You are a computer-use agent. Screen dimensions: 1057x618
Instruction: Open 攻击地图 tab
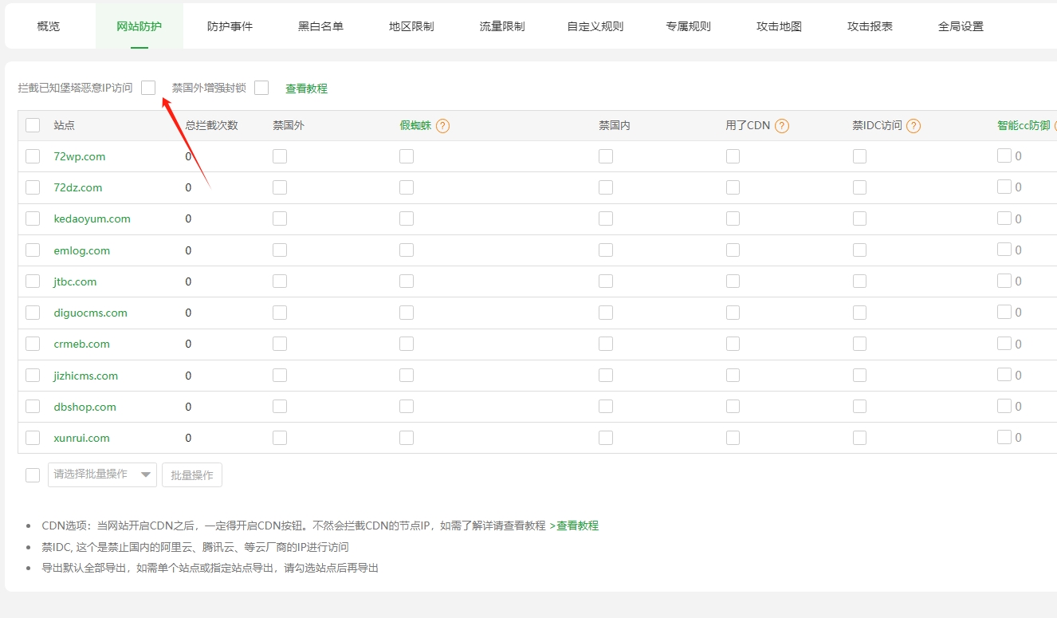[779, 26]
